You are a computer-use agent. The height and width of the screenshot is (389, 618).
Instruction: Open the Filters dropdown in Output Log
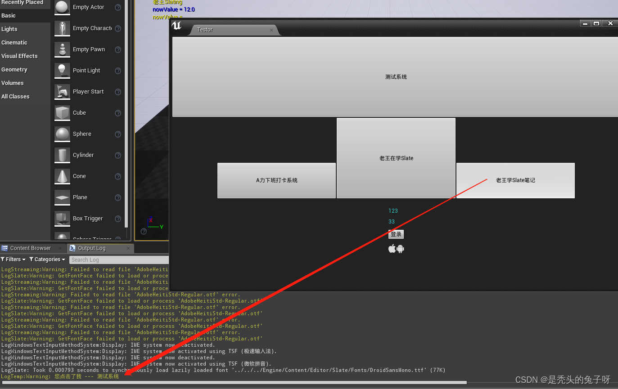14,259
